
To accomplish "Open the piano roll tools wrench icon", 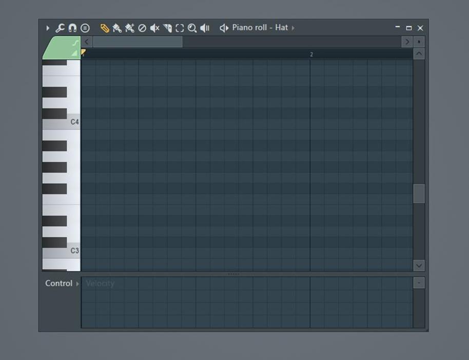I will (x=59, y=28).
